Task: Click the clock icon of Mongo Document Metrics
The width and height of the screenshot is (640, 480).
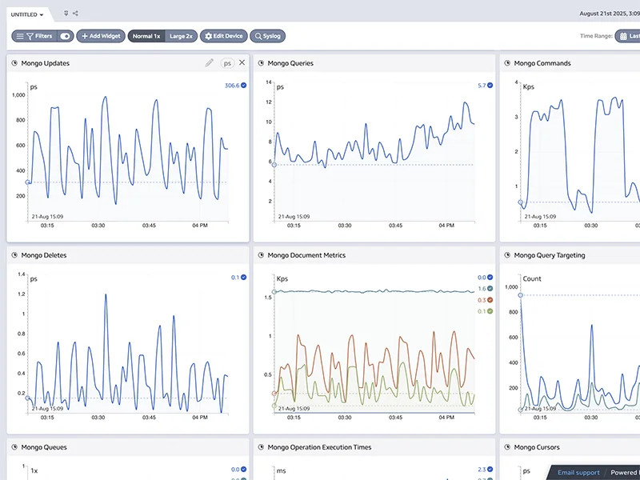Action: pos(261,255)
